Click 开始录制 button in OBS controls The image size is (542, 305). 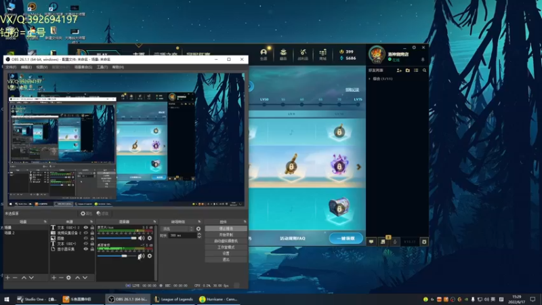pyautogui.click(x=226, y=235)
